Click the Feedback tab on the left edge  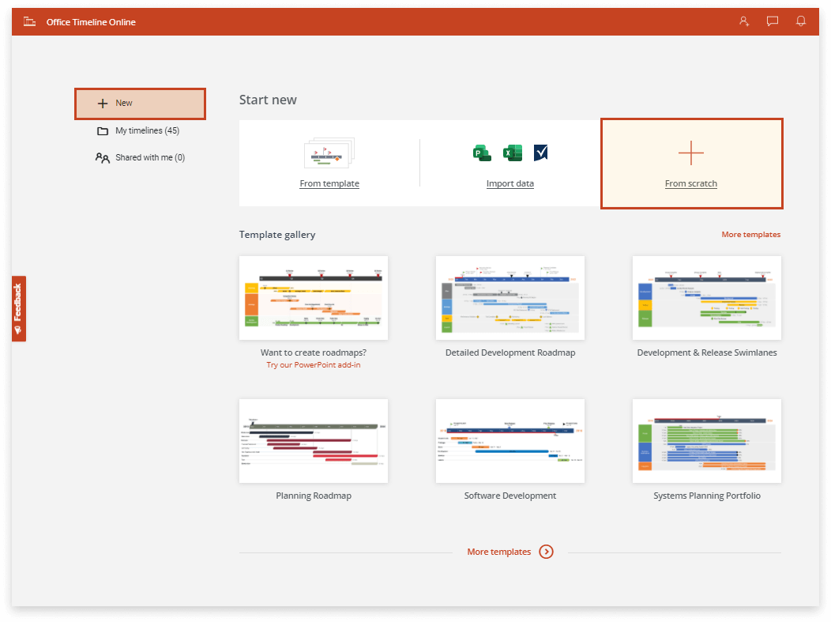[18, 308]
